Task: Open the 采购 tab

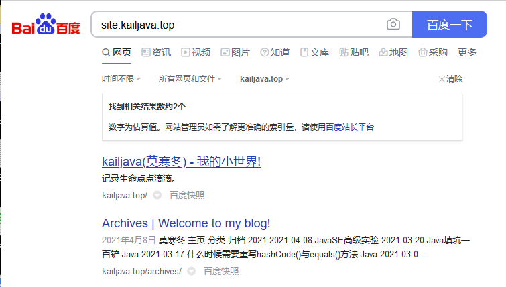Action: point(433,52)
